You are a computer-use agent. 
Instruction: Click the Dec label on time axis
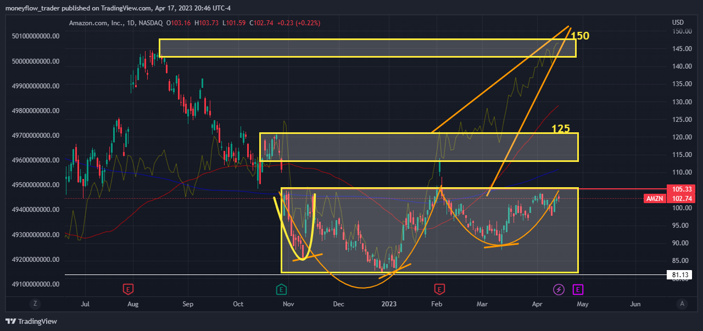pyautogui.click(x=338, y=304)
